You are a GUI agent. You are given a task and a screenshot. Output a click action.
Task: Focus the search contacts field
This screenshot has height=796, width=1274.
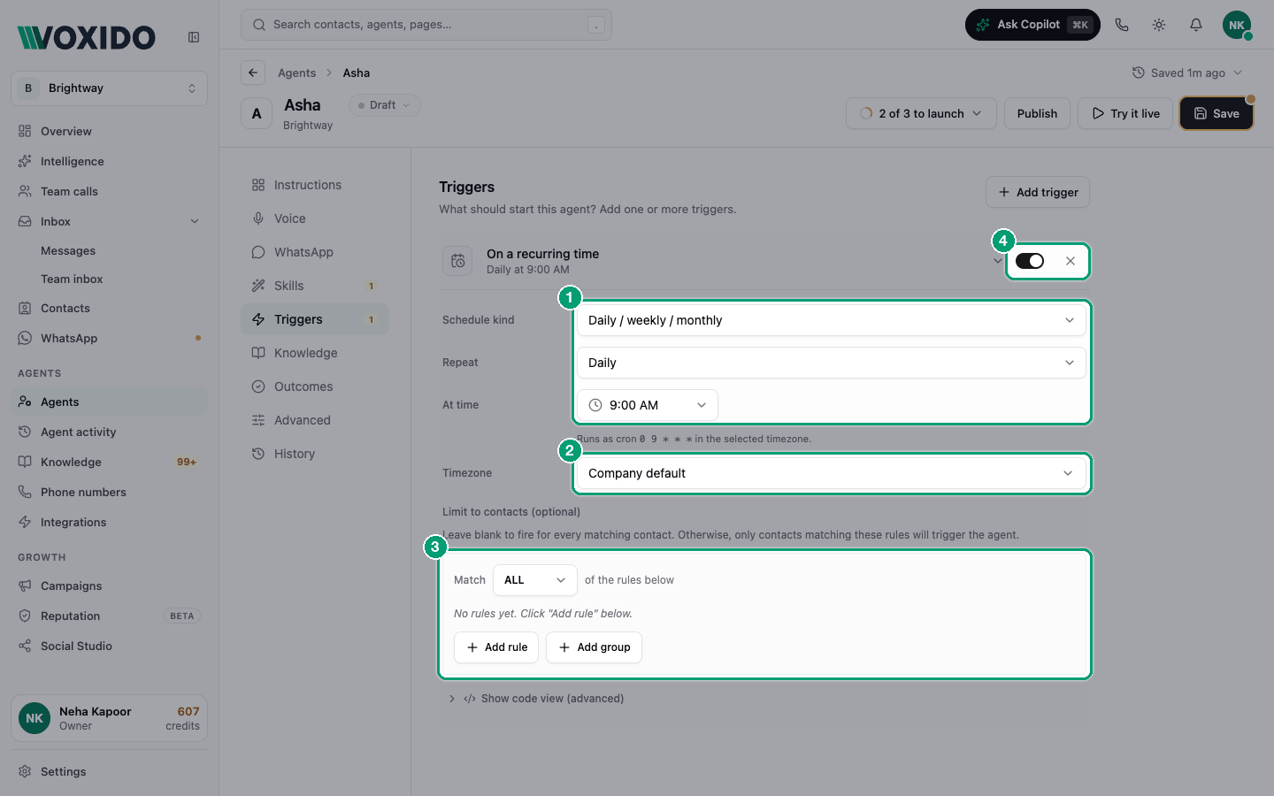pos(426,25)
